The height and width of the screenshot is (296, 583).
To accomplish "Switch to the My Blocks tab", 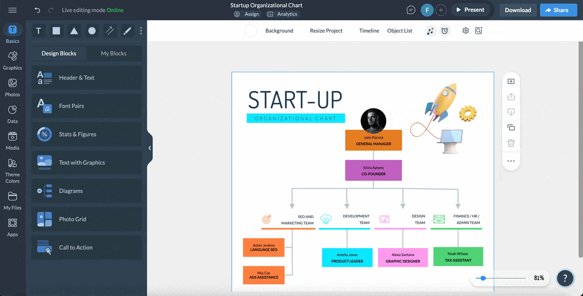I will 115,53.
